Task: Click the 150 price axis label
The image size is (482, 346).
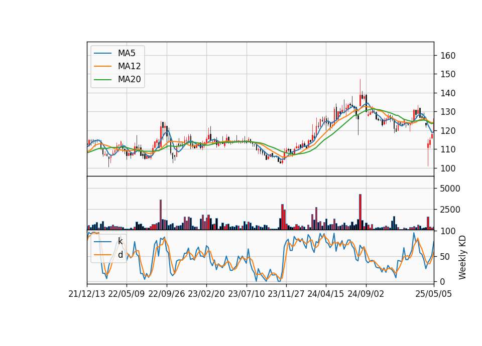Action: (448, 74)
